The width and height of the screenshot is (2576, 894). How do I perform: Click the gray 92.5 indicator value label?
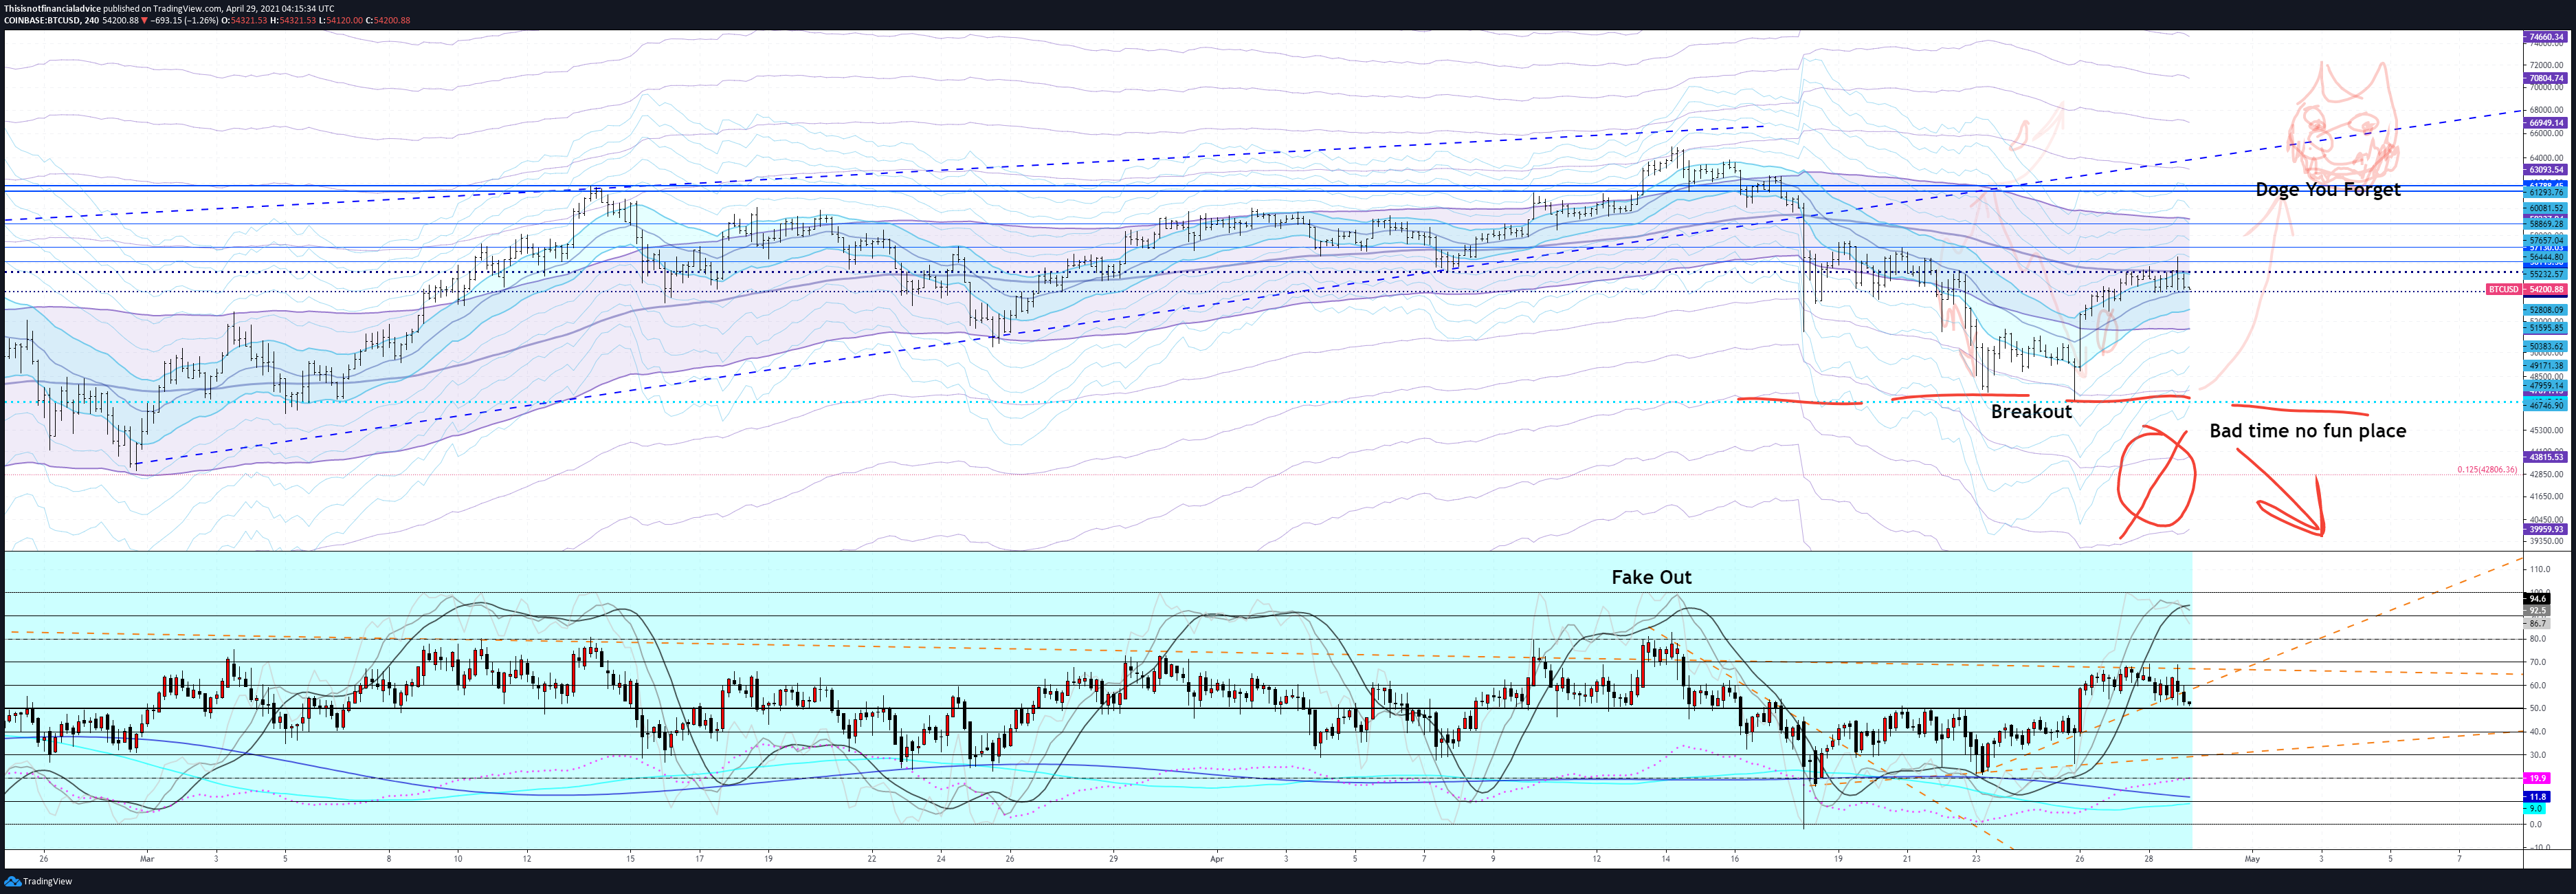(2537, 611)
